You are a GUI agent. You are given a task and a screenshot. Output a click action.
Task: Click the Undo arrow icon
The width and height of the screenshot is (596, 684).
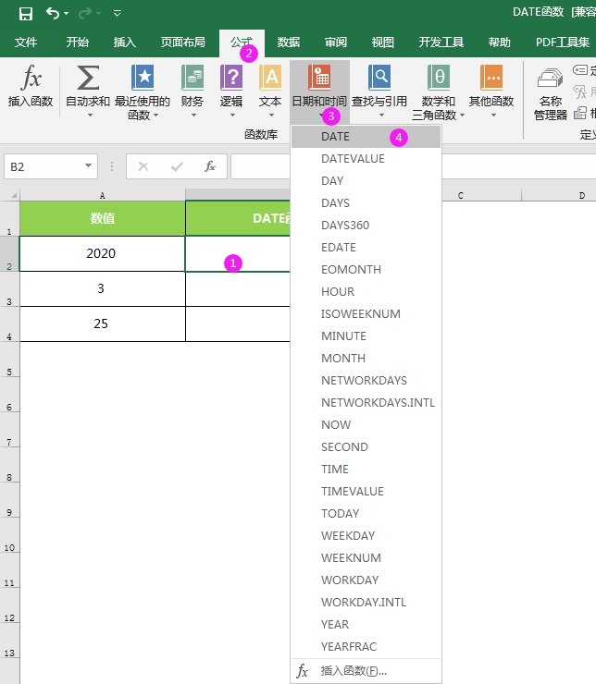click(x=53, y=14)
